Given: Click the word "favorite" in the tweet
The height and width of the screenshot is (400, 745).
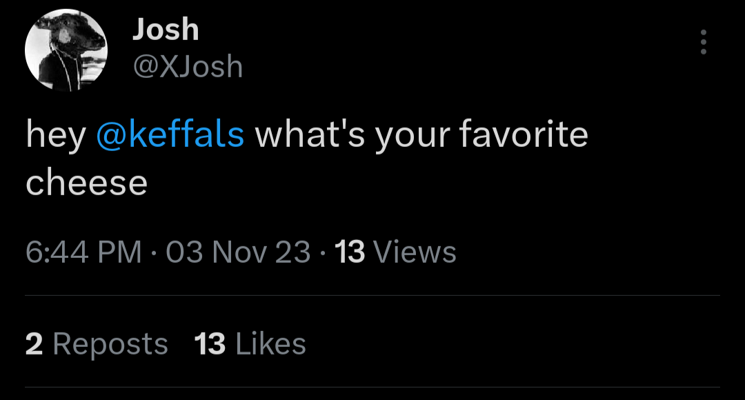Looking at the screenshot, I should (x=523, y=134).
